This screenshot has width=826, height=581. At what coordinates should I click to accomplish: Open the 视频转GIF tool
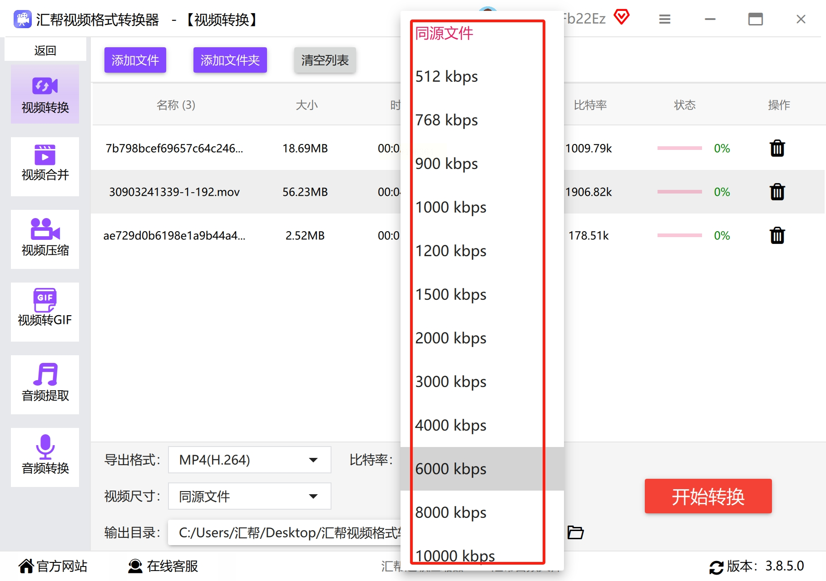point(45,312)
